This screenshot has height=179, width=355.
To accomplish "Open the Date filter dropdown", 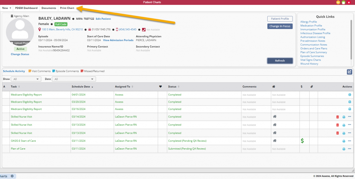I will tap(74, 79).
